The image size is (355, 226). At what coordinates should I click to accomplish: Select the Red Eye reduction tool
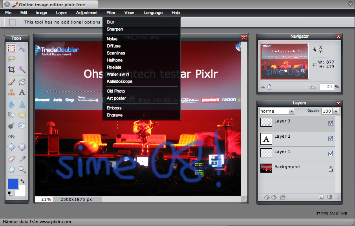pos(11,137)
